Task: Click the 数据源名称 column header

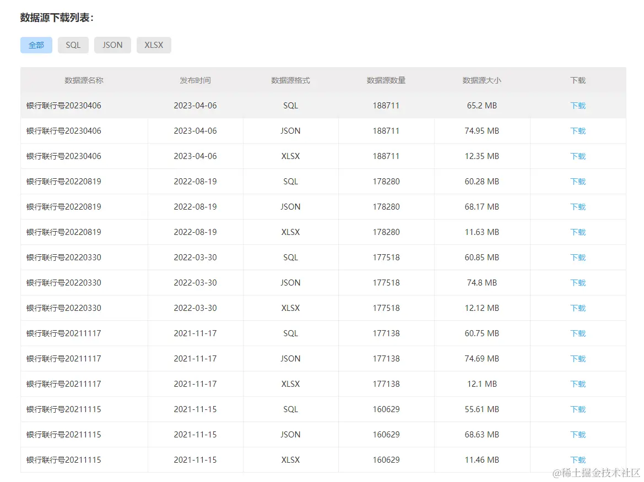Action: click(84, 80)
